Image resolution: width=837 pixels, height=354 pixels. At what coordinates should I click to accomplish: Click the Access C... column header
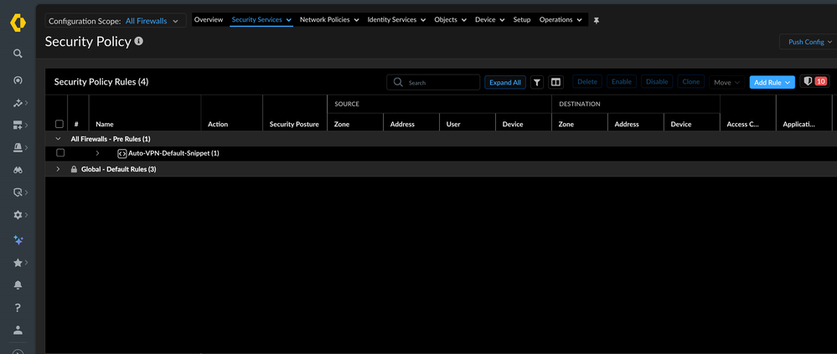(743, 124)
